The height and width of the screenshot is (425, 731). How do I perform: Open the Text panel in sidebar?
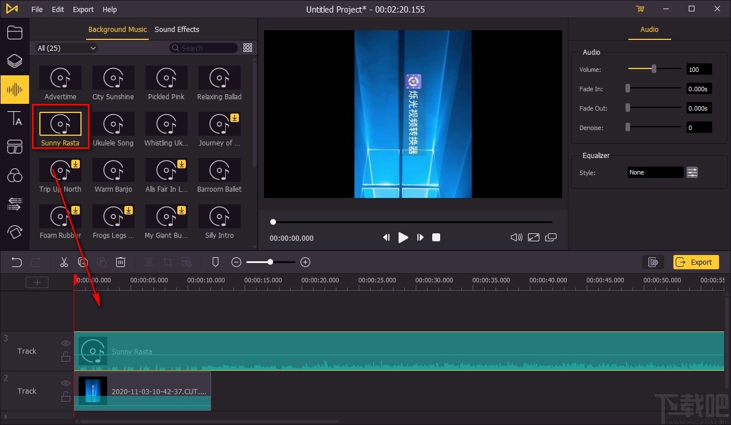point(14,119)
